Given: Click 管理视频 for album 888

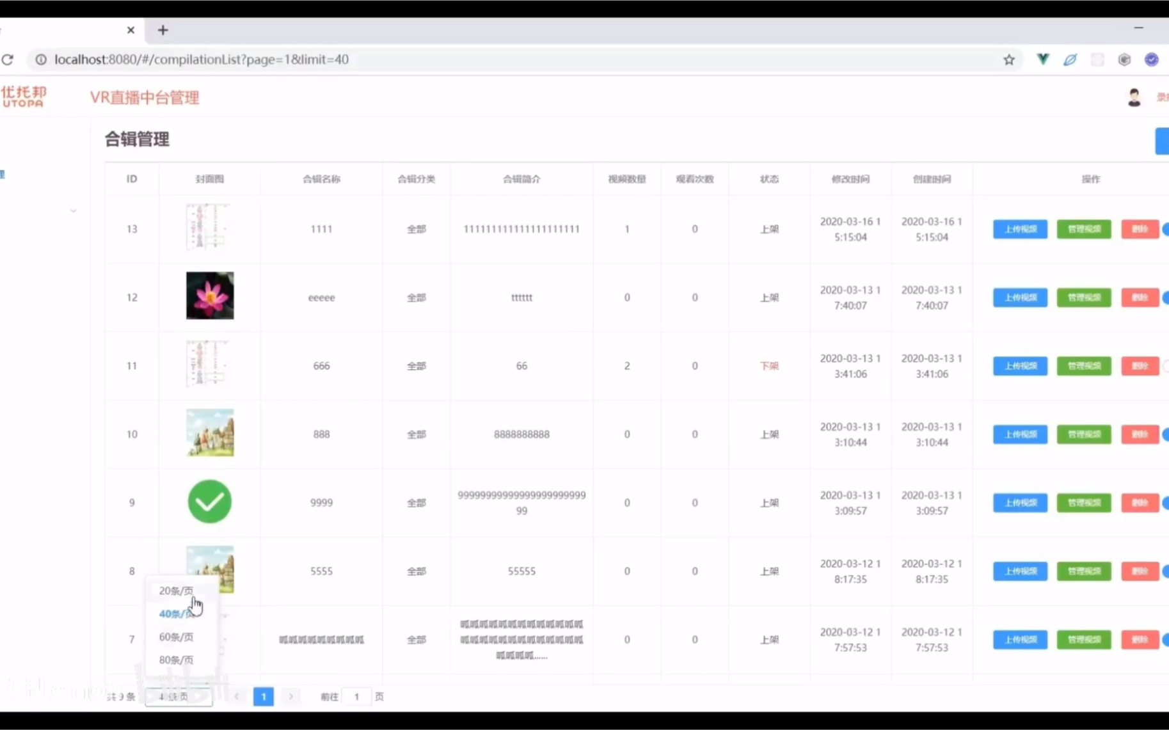Looking at the screenshot, I should click(1084, 434).
